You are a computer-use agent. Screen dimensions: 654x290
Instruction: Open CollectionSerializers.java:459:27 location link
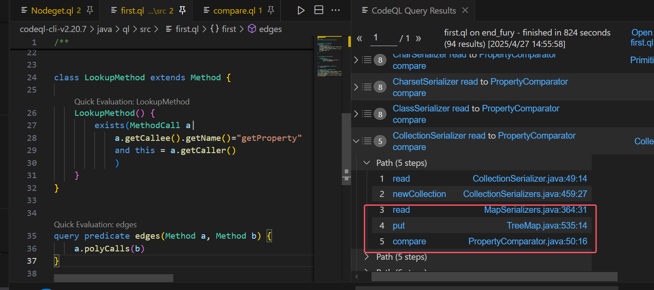click(x=525, y=194)
